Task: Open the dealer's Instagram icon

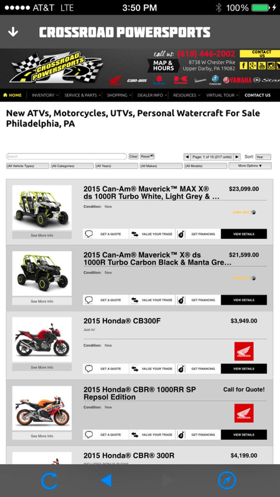Action: (271, 66)
